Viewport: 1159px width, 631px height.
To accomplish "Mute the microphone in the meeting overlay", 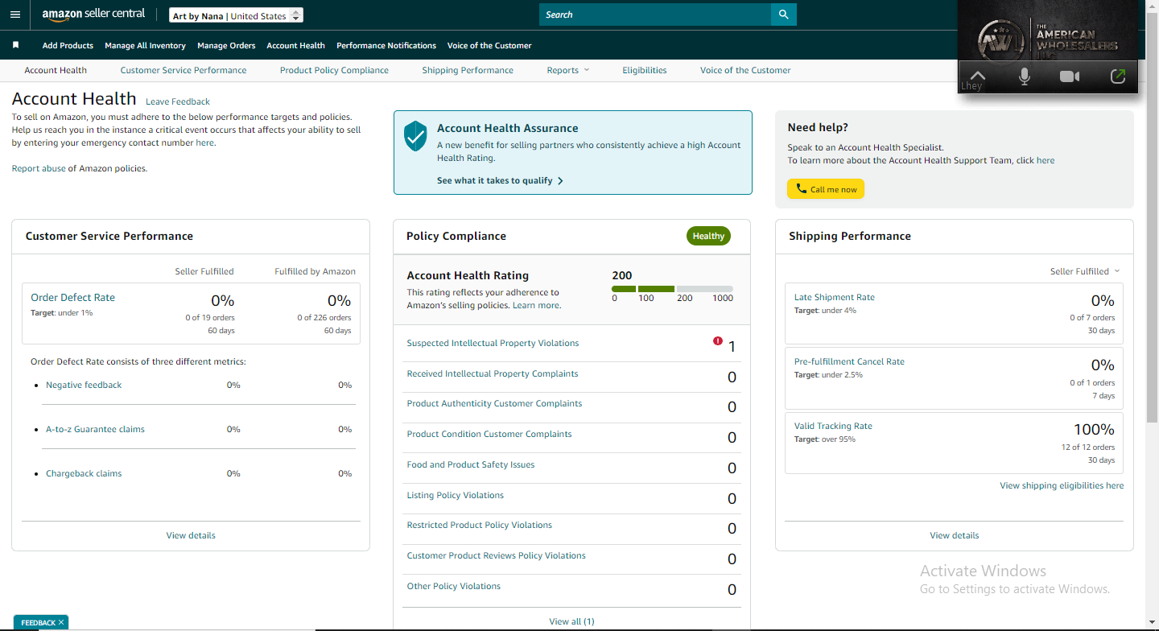I will coord(1025,76).
